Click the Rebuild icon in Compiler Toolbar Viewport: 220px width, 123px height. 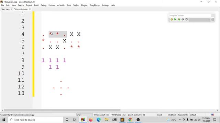pyautogui.click(x=183, y=19)
